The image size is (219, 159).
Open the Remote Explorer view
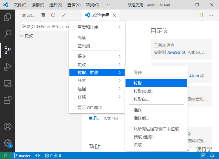8,84
